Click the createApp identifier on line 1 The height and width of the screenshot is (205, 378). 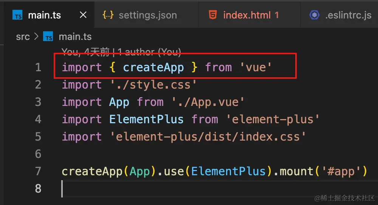pyautogui.click(x=153, y=67)
